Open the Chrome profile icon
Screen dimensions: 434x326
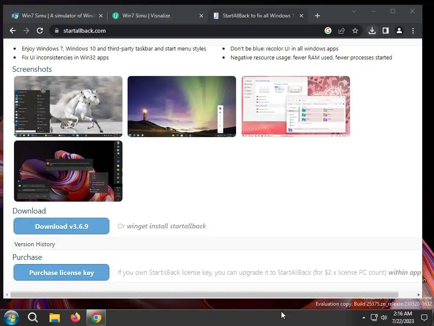399,31
